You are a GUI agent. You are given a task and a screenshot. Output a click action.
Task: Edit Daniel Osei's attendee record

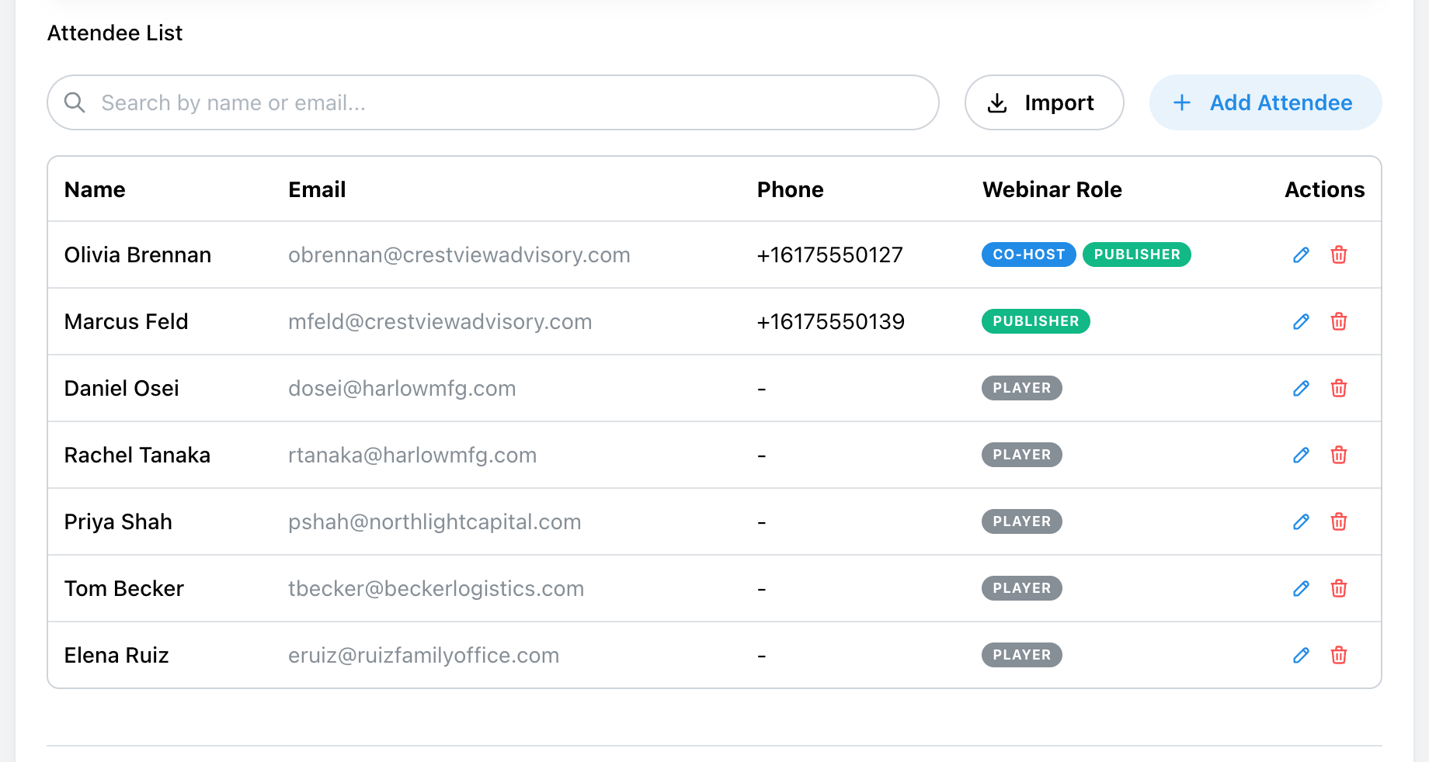[x=1302, y=388]
